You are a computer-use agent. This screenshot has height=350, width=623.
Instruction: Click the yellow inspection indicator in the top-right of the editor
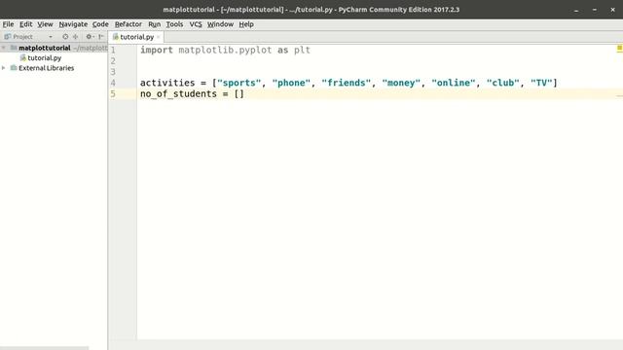pos(619,48)
